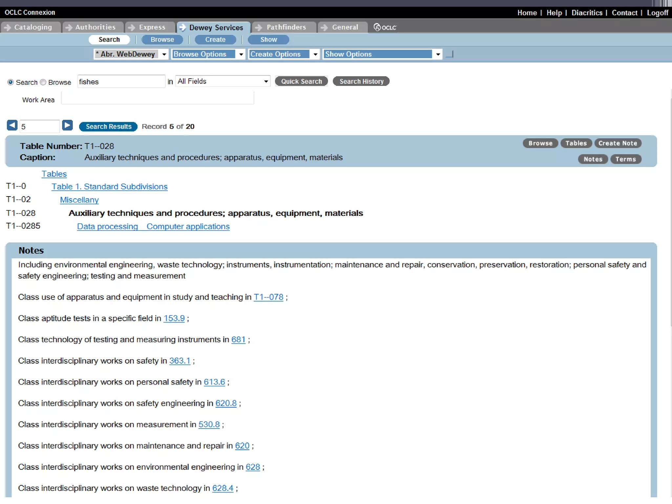Click the Create Note button
Image resolution: width=672 pixels, height=504 pixels.
tap(618, 143)
